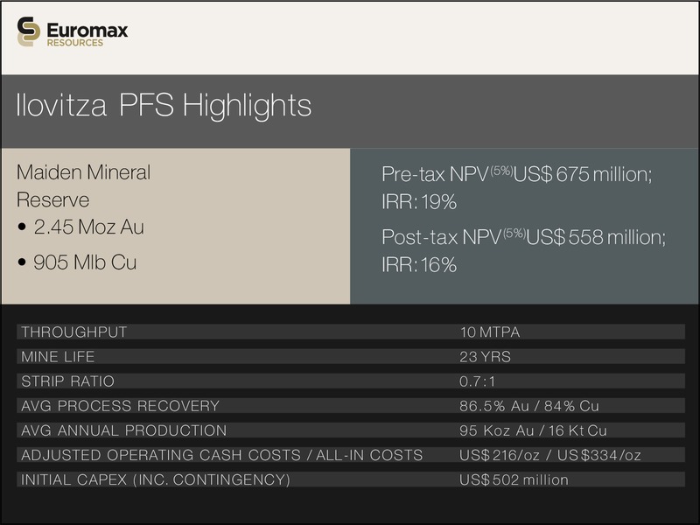Select the 'MINE LIFE' row label
The image size is (700, 525).
(58, 357)
